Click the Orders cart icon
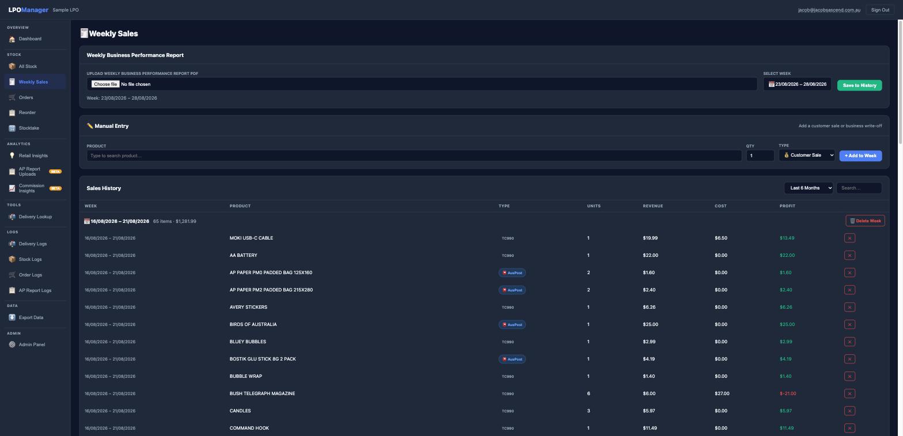Viewport: 903px width, 436px height. click(x=12, y=98)
